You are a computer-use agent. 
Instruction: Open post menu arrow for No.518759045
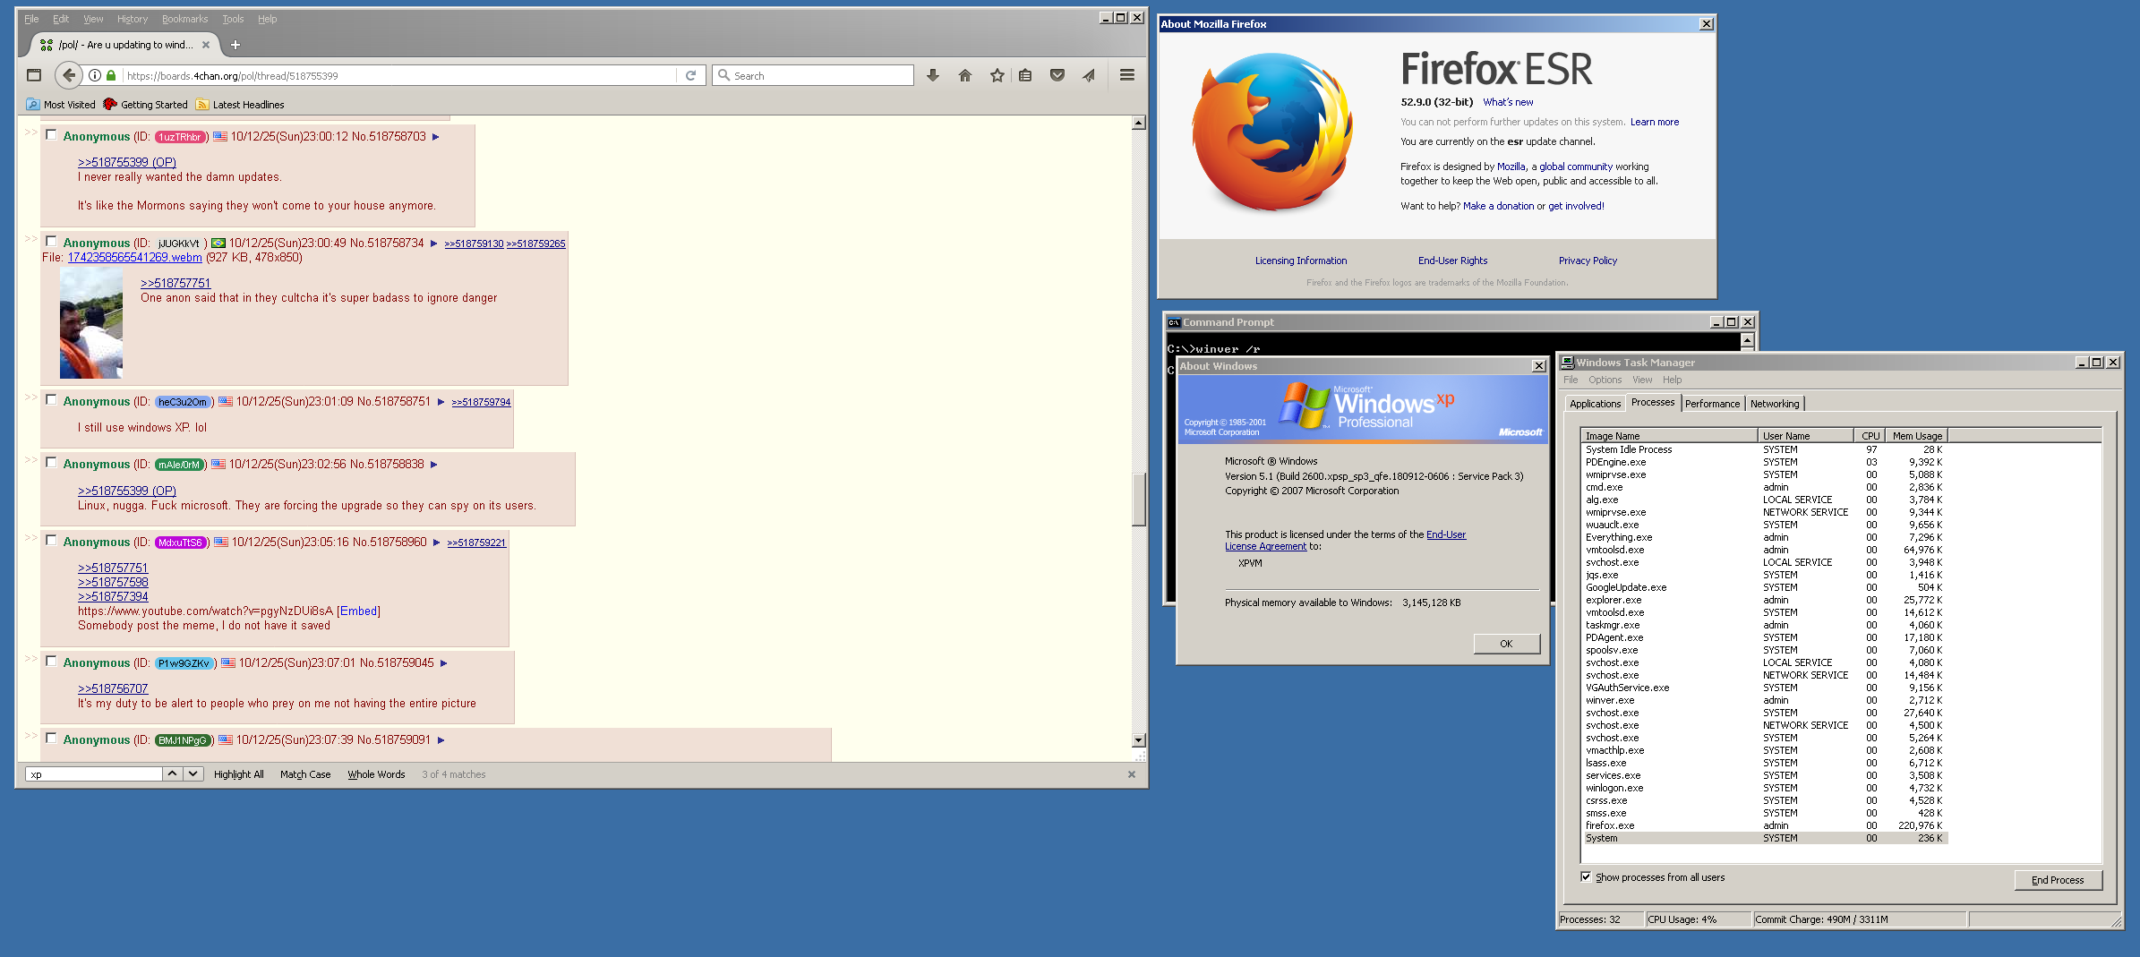click(444, 663)
